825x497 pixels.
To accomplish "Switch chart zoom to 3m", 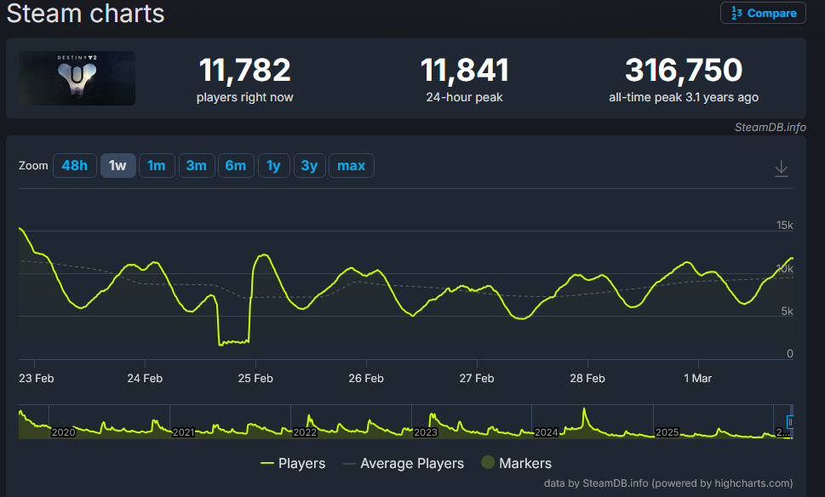I will (x=197, y=166).
